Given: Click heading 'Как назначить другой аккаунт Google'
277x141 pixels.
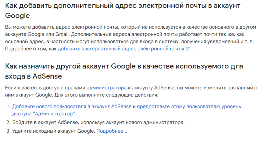Looking at the screenshot, I should pyautogui.click(x=124, y=71).
